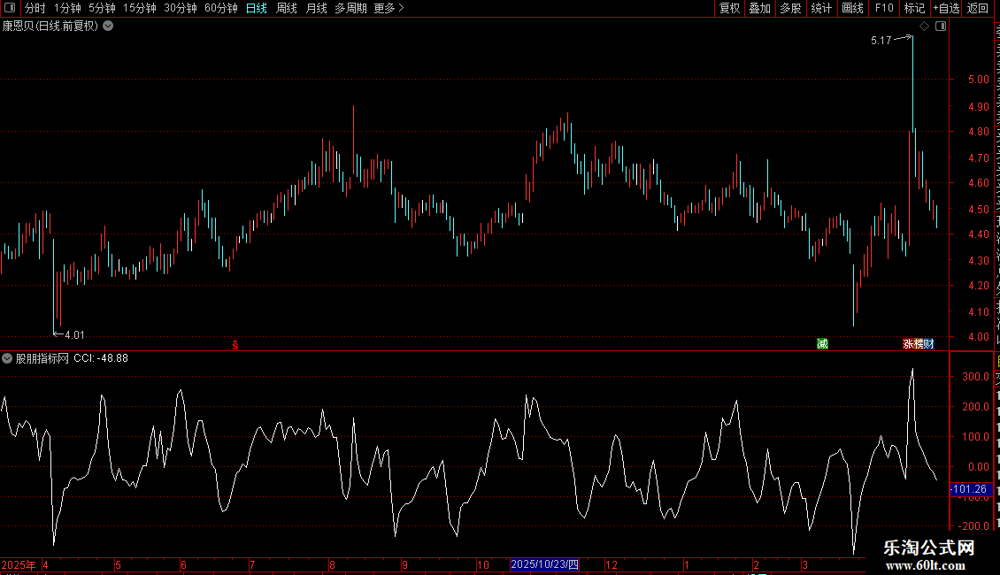Add stock with +自选 button

946,8
